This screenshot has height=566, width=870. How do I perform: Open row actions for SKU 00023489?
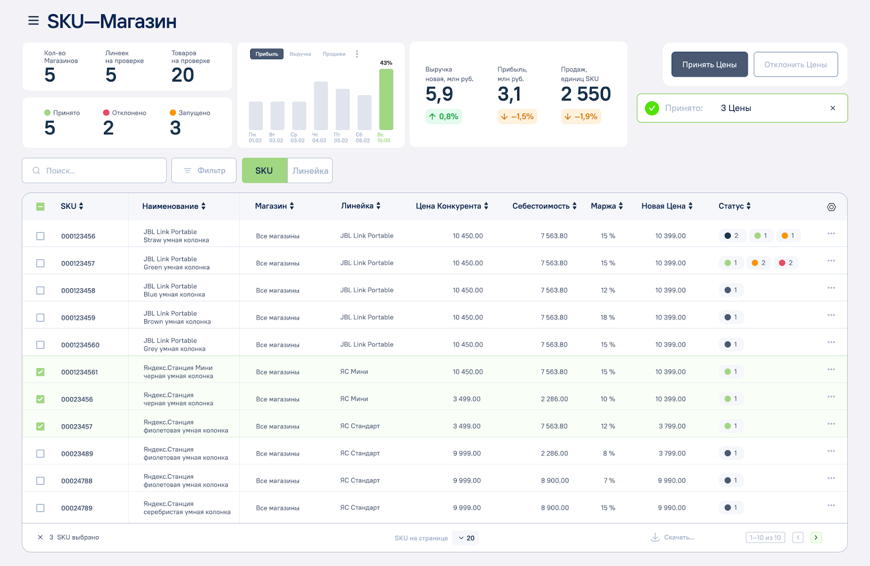(831, 451)
